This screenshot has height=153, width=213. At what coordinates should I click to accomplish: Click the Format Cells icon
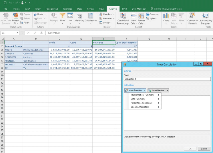point(141,16)
